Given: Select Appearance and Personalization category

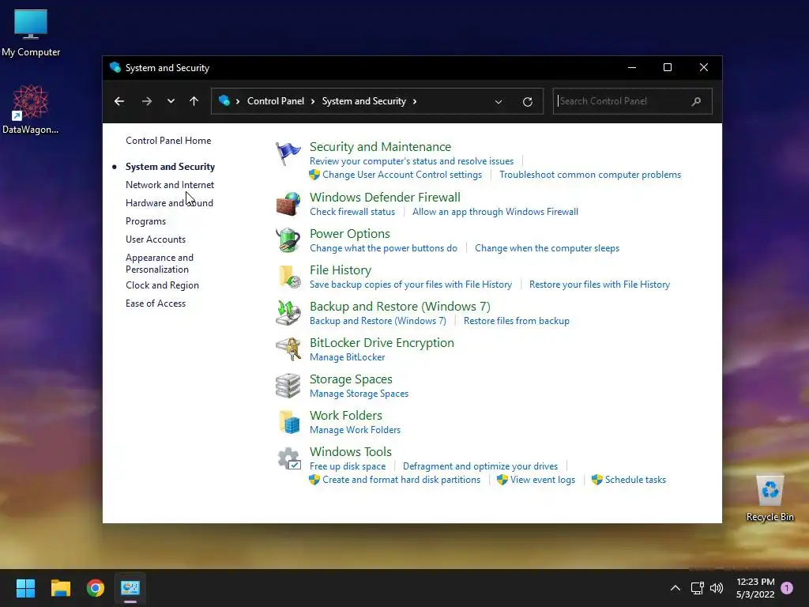Looking at the screenshot, I should pyautogui.click(x=160, y=263).
